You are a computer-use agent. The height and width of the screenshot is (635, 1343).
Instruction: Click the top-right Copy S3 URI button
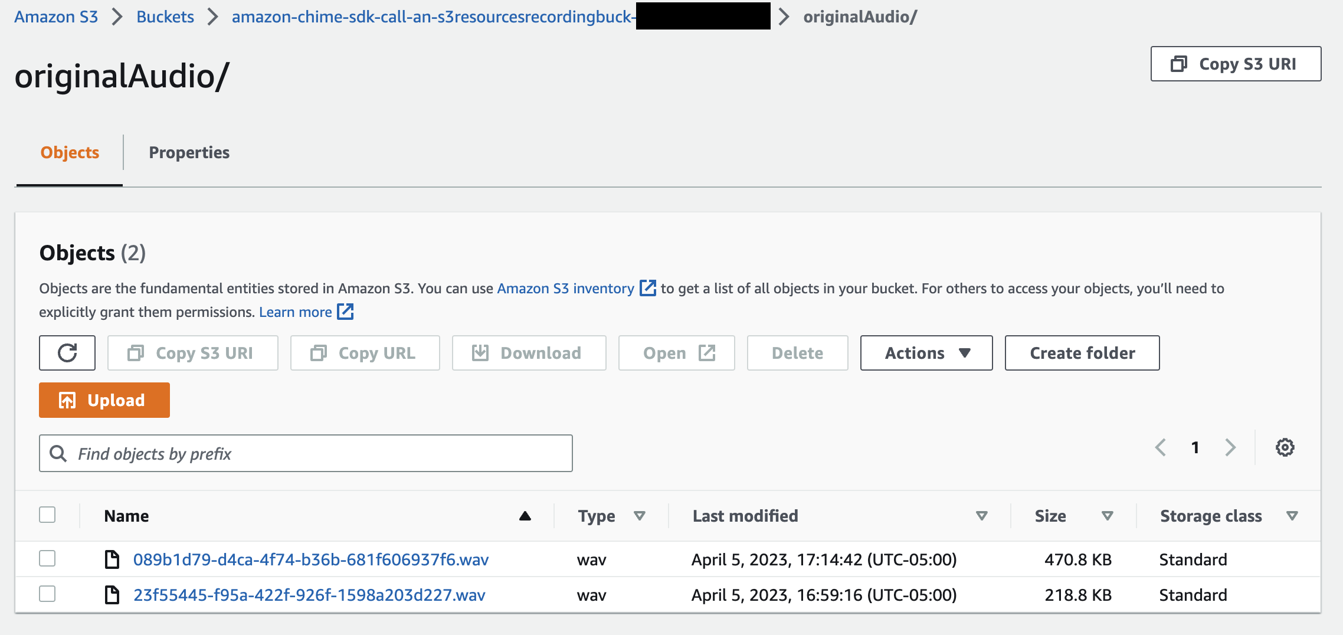1236,64
